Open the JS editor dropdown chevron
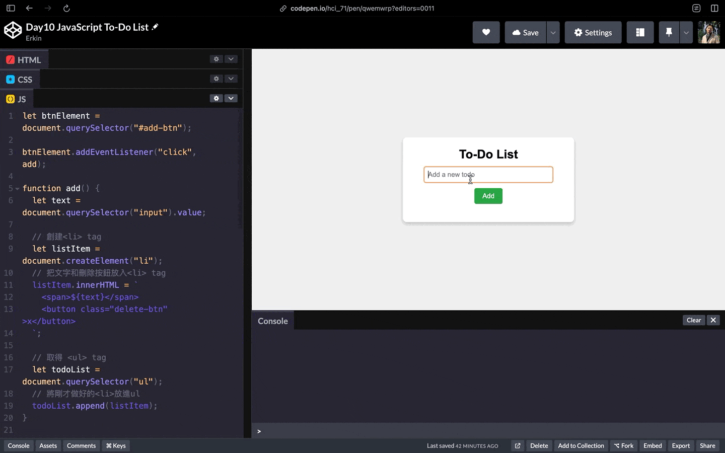 (x=231, y=98)
